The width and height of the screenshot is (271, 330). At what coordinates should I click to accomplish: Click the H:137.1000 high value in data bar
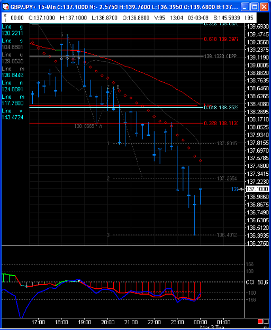point(73,18)
